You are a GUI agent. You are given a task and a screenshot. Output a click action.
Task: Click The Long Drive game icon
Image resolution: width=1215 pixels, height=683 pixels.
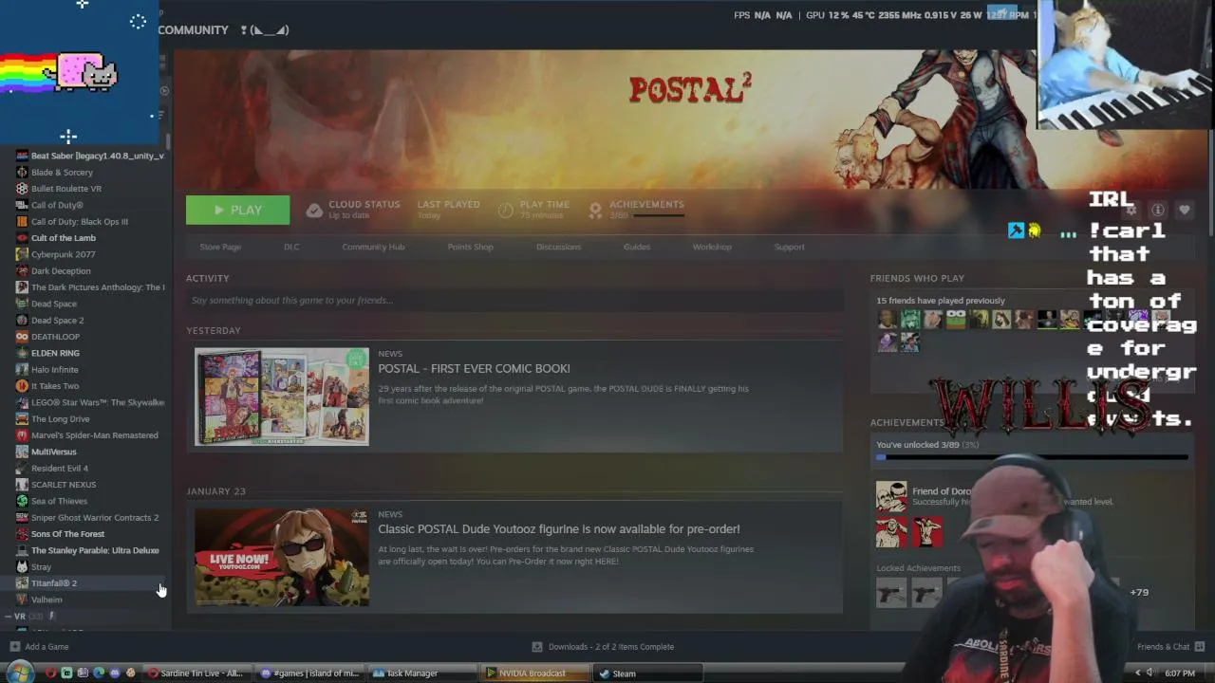tap(22, 419)
